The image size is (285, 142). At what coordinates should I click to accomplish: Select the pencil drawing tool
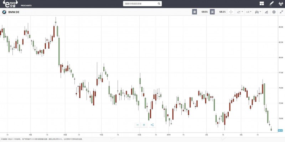pos(271,4)
